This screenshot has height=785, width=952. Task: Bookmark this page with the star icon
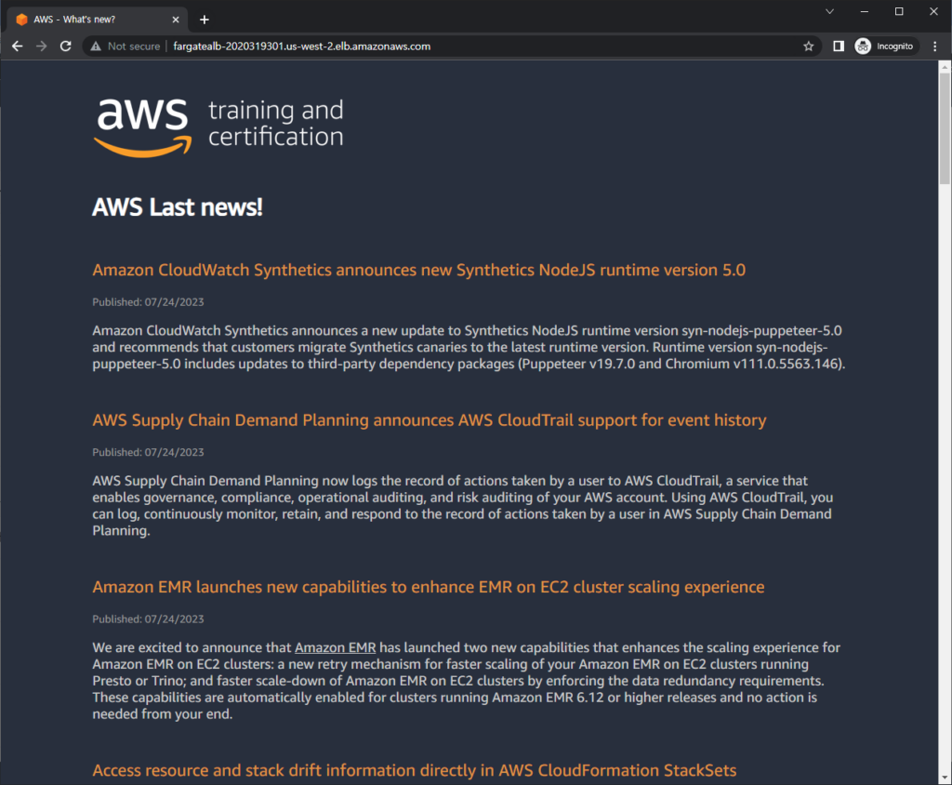tap(808, 47)
